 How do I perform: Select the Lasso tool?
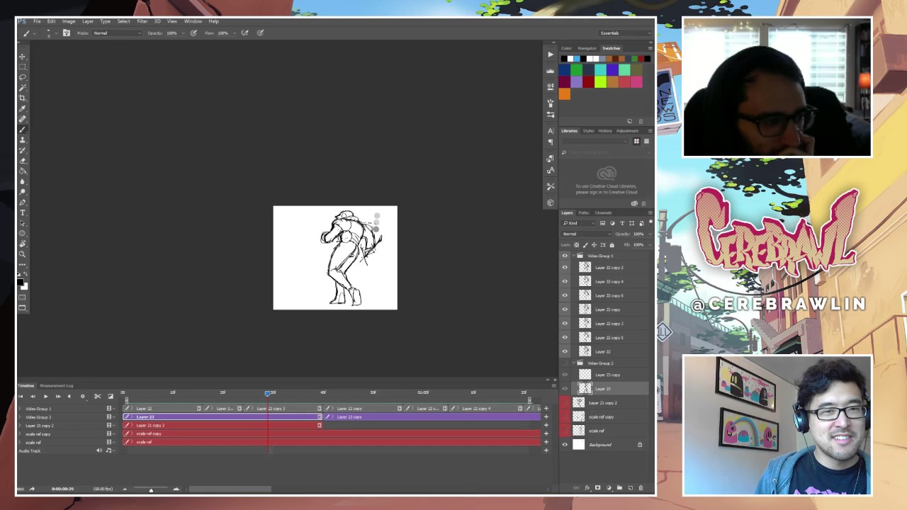[x=23, y=76]
